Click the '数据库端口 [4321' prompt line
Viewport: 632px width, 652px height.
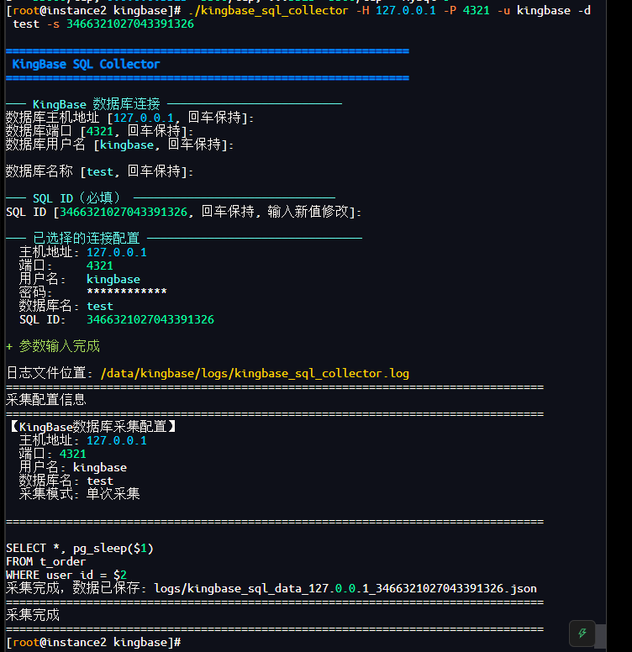(x=99, y=131)
